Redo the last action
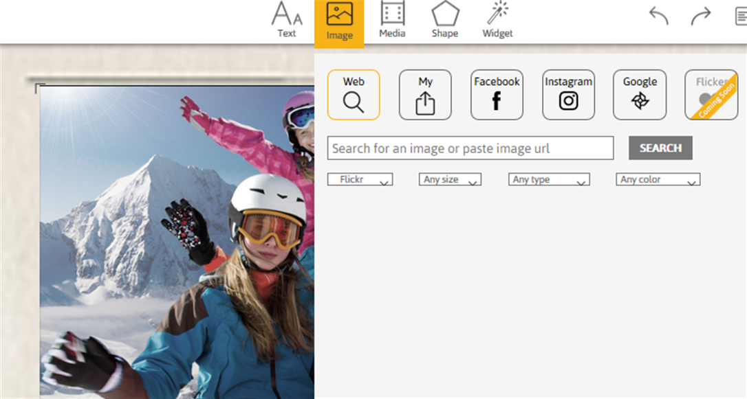This screenshot has width=747, height=399. pos(701,16)
